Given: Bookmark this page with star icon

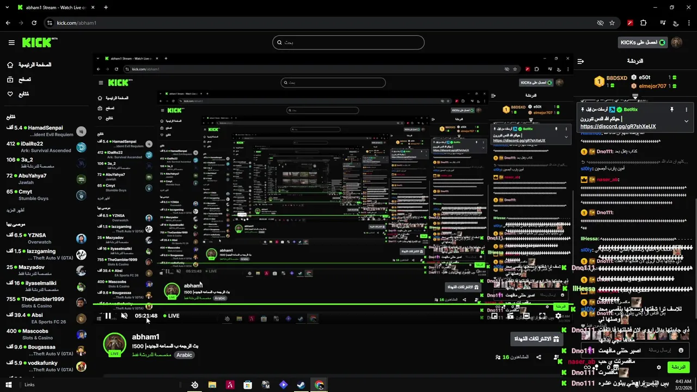Looking at the screenshot, I should click(612, 23).
